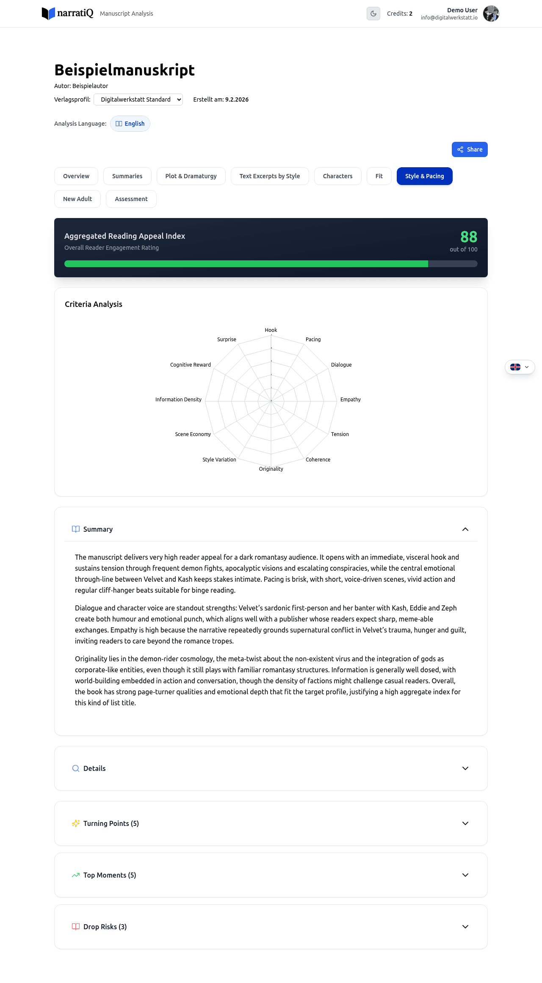
Task: Click the red book icon next to Drop Risks
Action: click(x=75, y=927)
